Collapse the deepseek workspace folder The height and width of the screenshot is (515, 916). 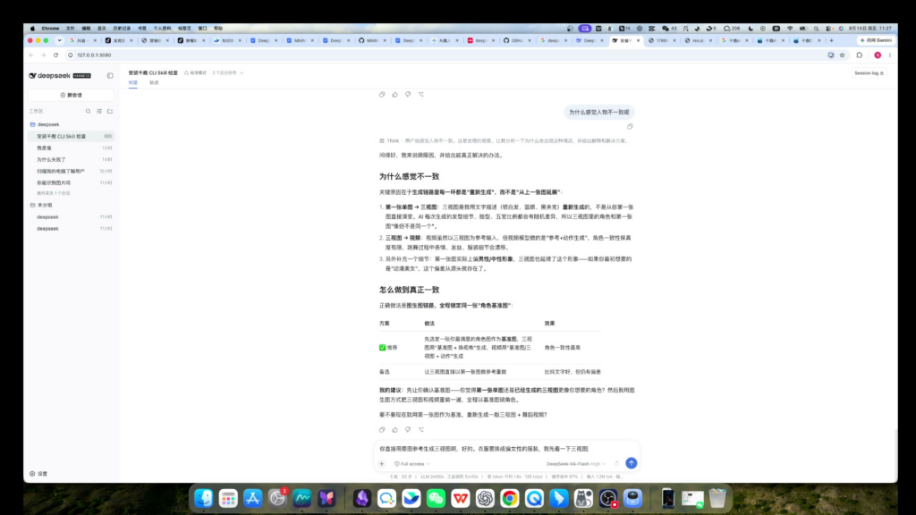(45, 124)
